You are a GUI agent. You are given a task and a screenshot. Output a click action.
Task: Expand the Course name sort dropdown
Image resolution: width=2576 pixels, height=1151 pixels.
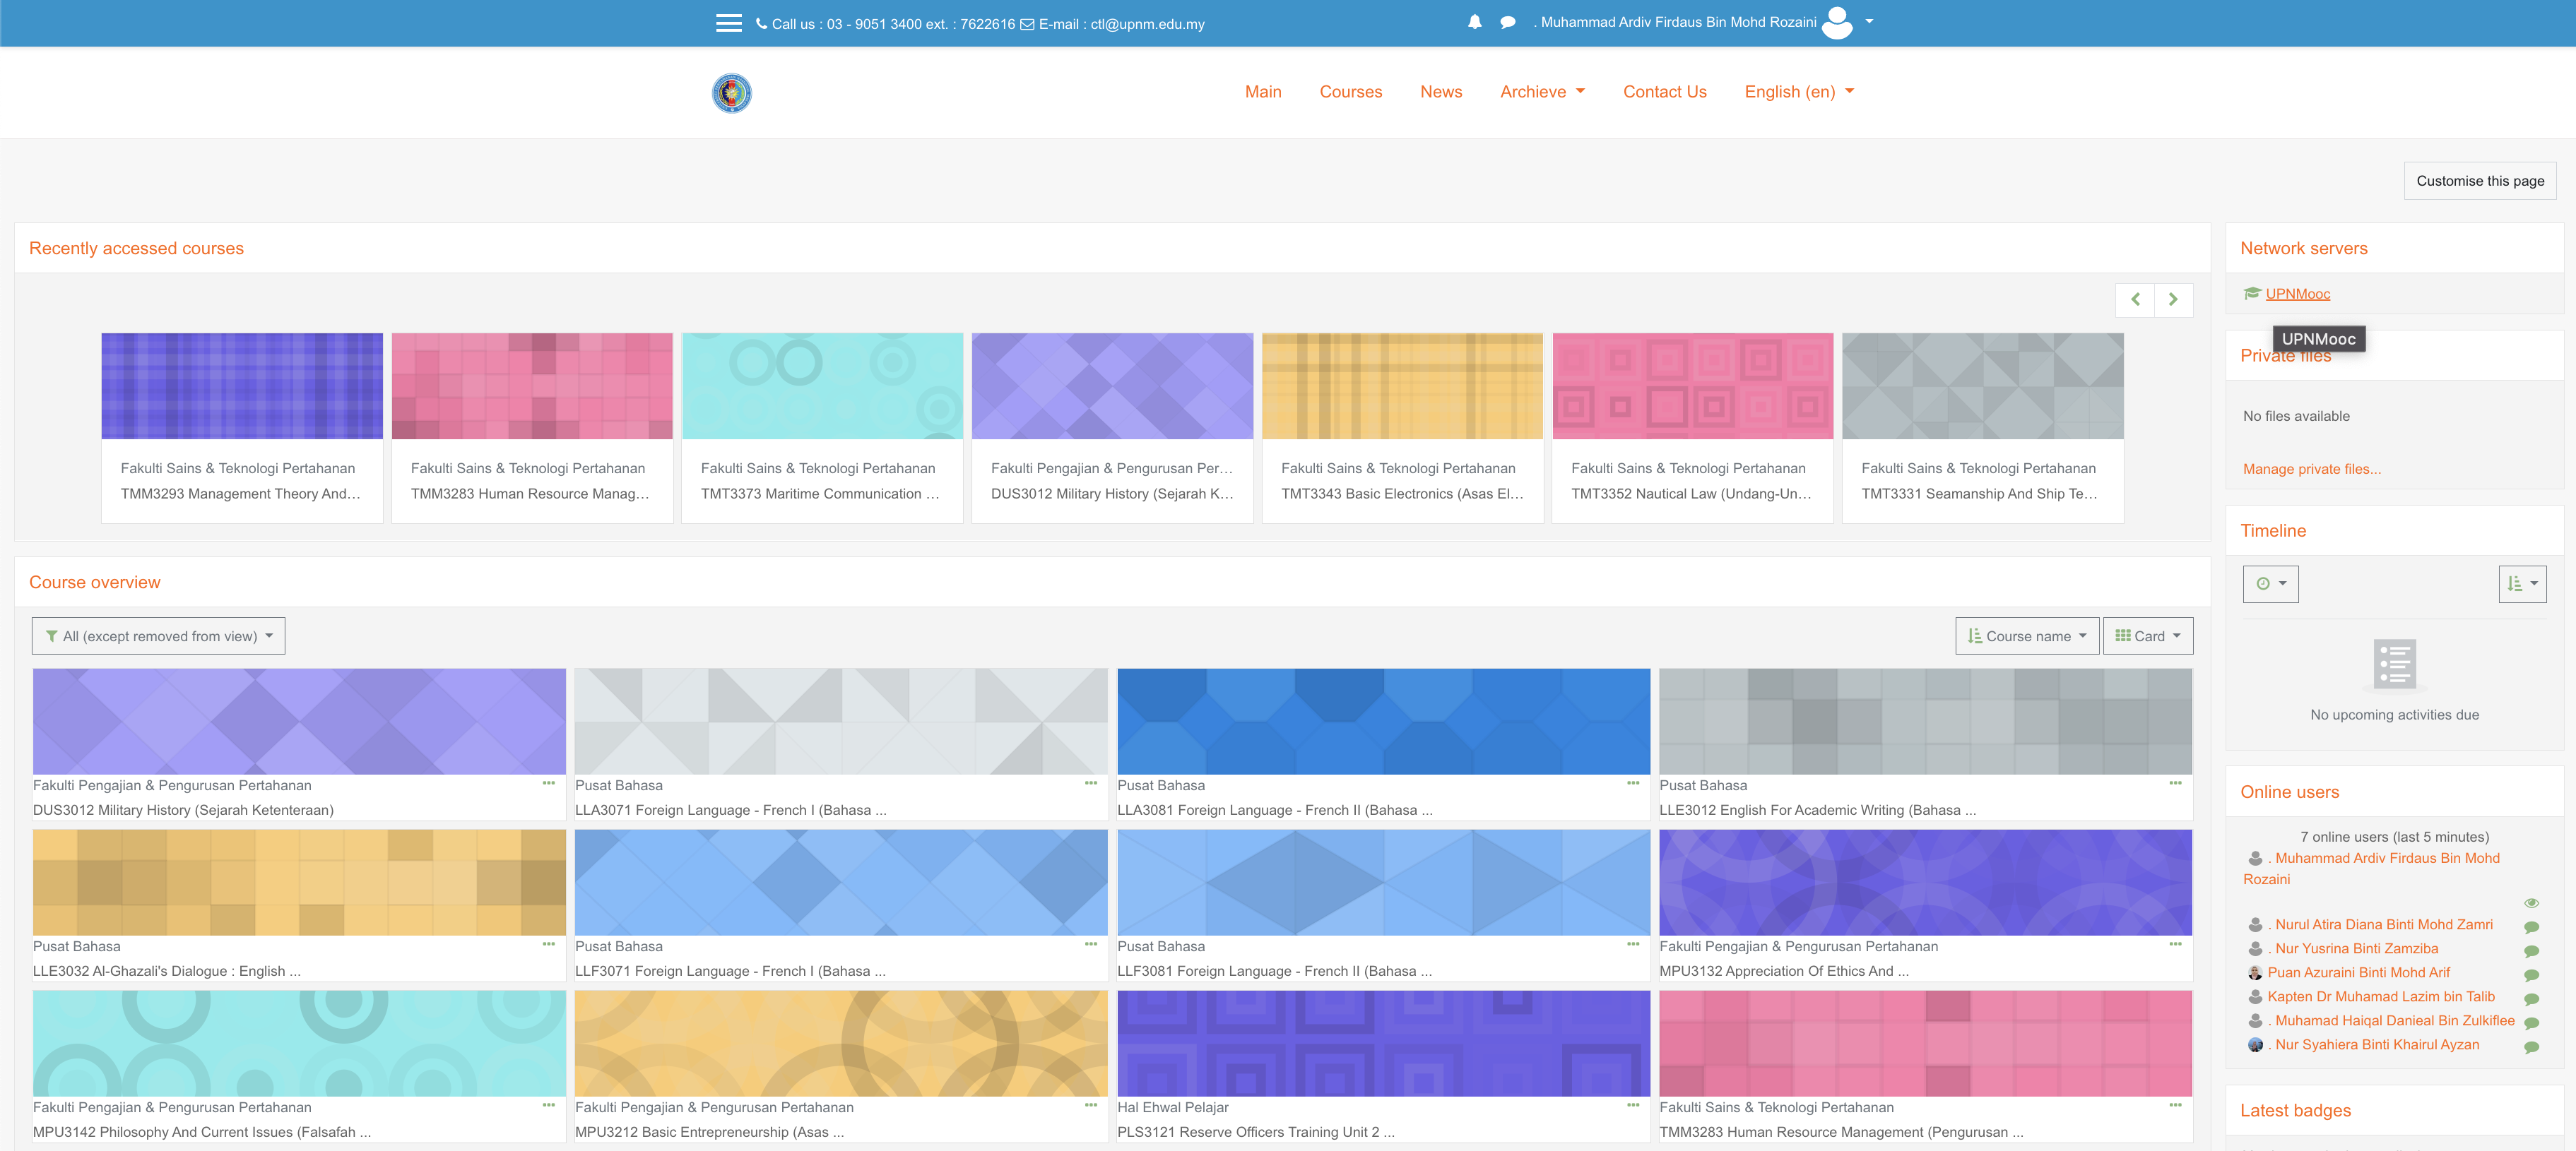tap(2026, 636)
